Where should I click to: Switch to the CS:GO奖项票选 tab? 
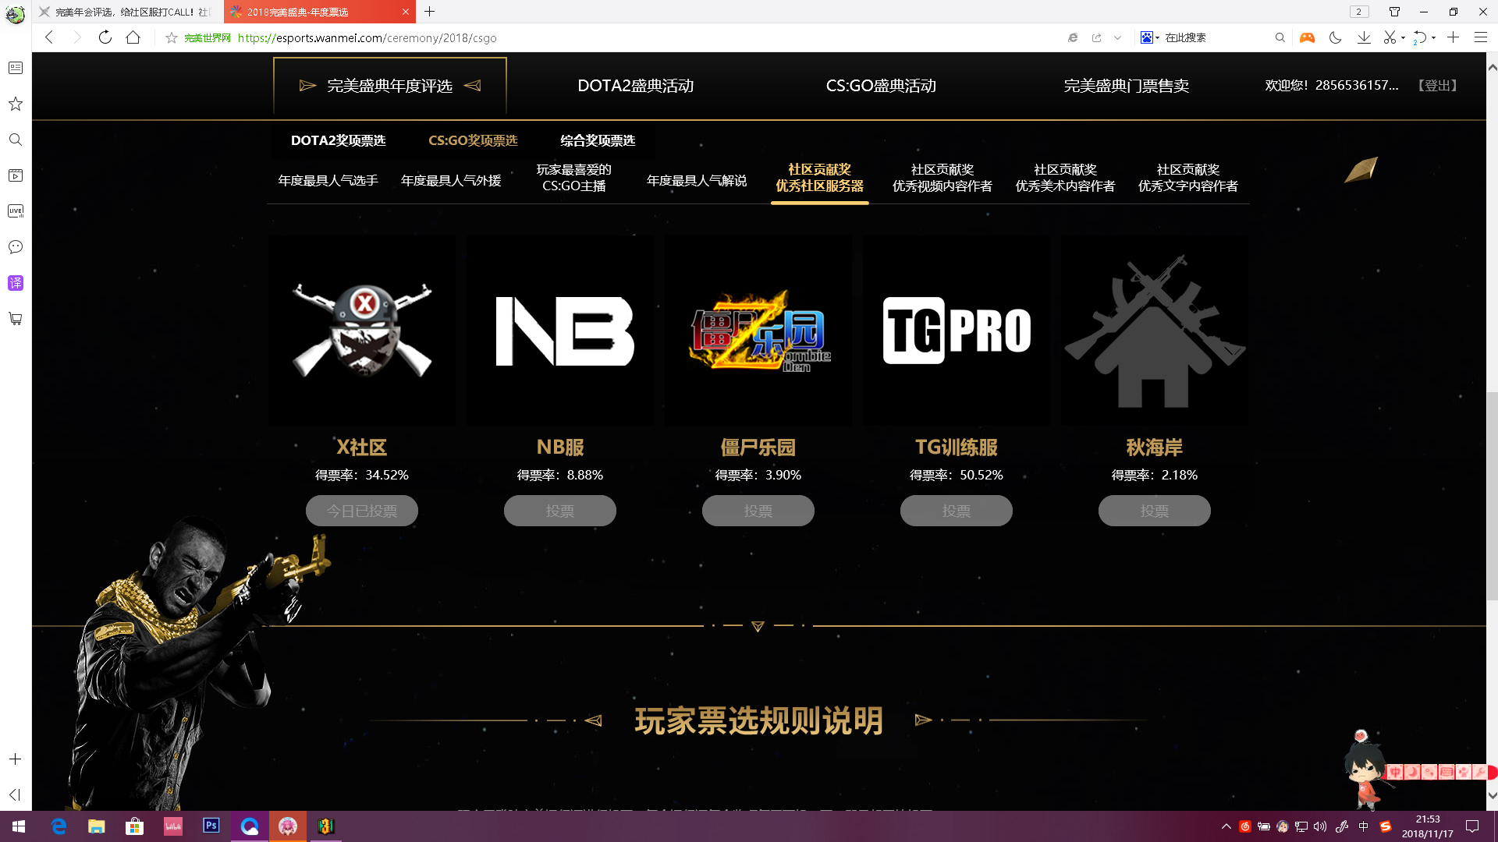point(473,141)
